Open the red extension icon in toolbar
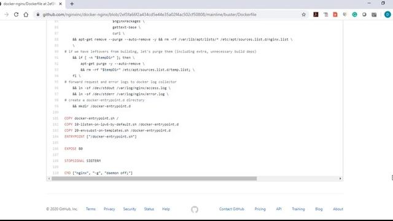Screen dimensions: 393x221 [335, 15]
